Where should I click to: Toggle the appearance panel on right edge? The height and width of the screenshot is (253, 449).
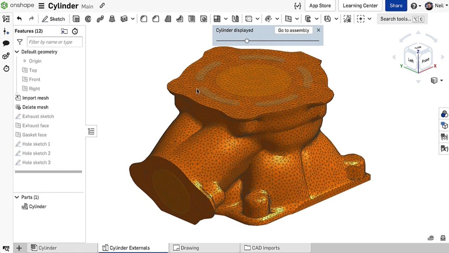pyautogui.click(x=444, y=113)
